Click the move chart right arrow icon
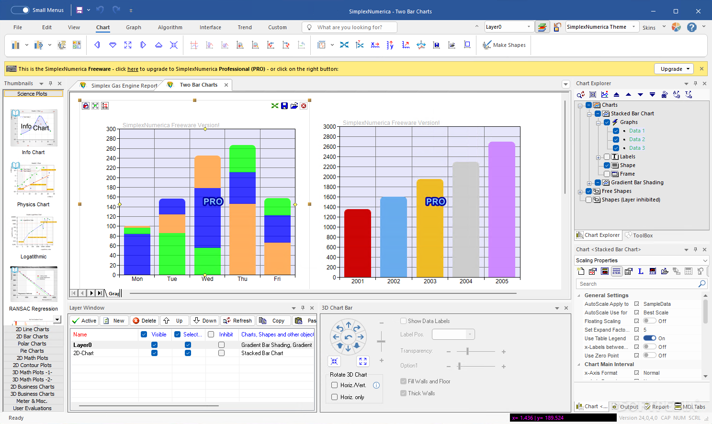The image size is (712, 424). [x=143, y=45]
